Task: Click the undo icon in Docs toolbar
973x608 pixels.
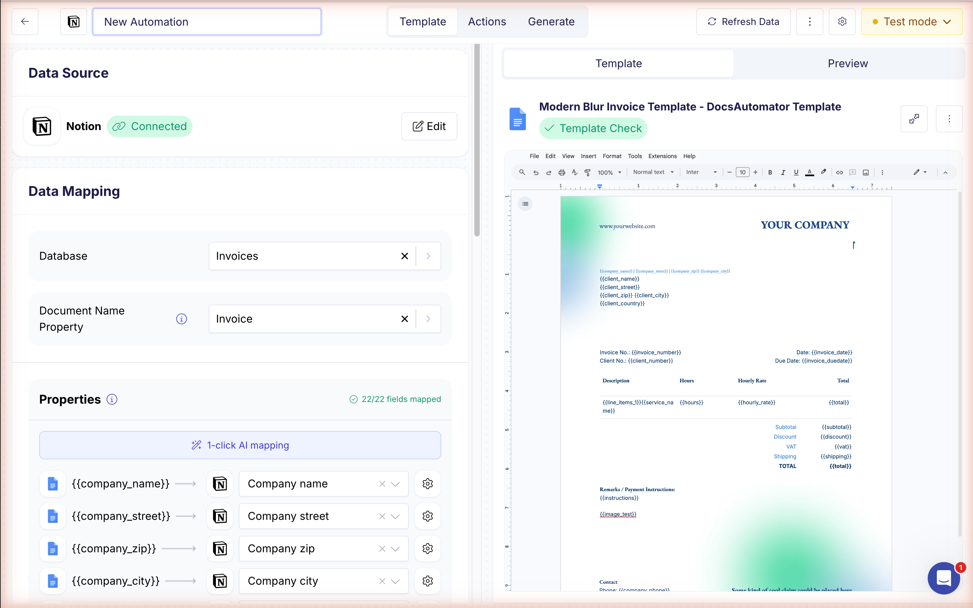Action: click(x=535, y=173)
